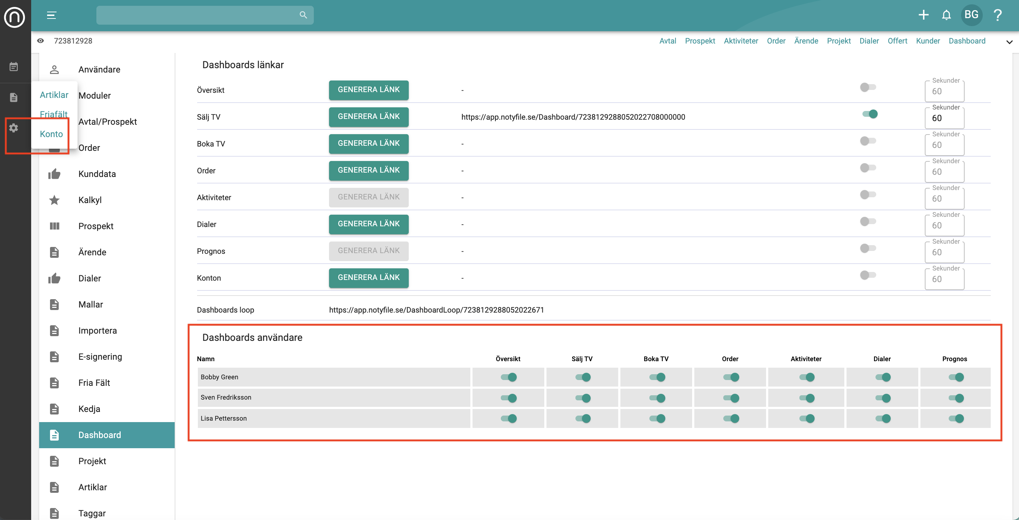This screenshot has width=1019, height=520.
Task: Expand the top navigation chevron
Action: [1009, 42]
